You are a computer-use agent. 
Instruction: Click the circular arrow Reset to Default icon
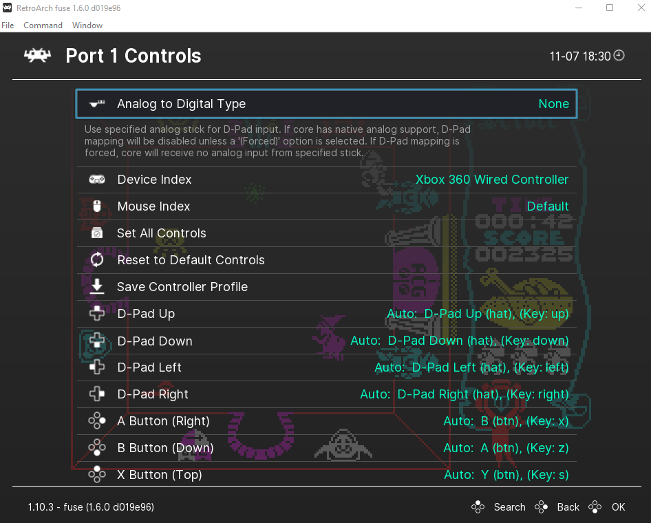97,259
